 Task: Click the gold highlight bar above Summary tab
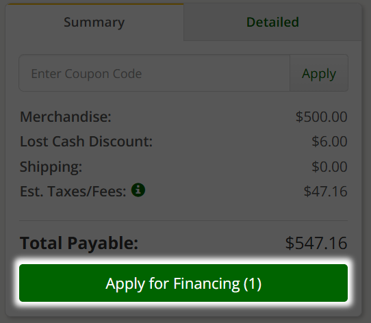tap(94, 4)
